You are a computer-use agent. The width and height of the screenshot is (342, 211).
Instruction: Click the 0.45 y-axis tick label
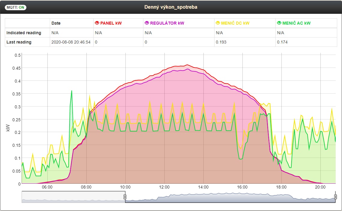click(x=16, y=68)
